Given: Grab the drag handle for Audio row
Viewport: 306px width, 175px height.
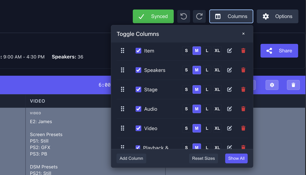Looking at the screenshot, I should pyautogui.click(x=123, y=109).
